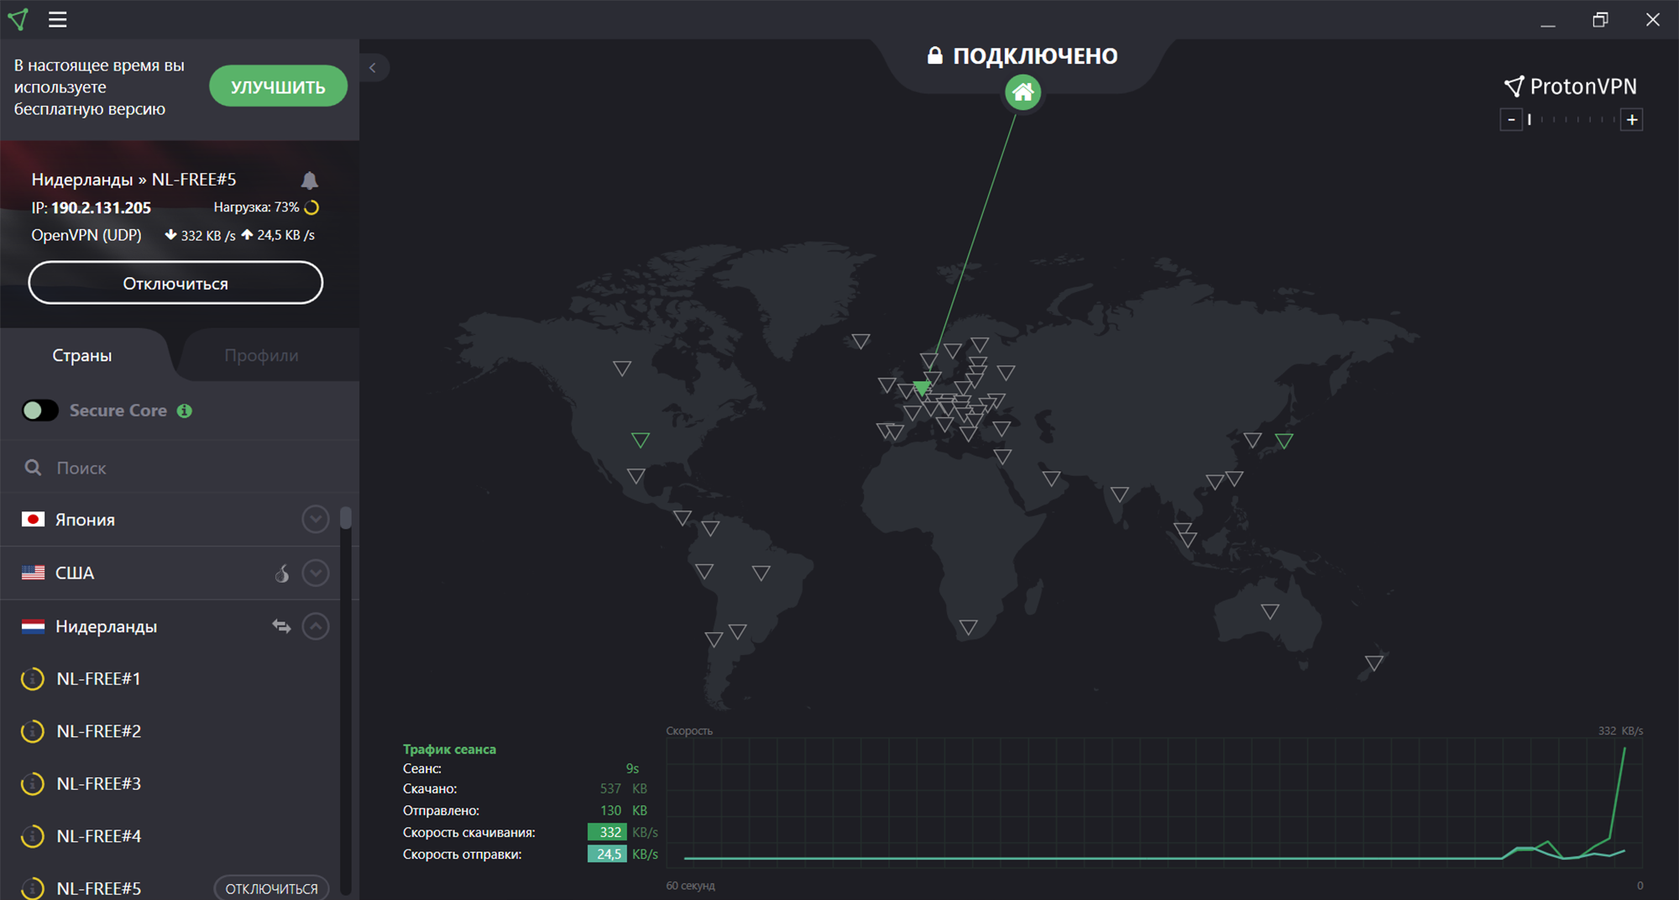Click the search magnifier icon
1679x900 pixels.
33,468
